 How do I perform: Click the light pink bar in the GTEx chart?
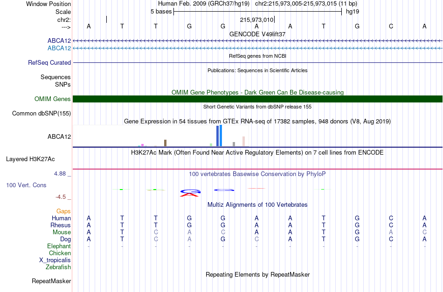pos(243,142)
